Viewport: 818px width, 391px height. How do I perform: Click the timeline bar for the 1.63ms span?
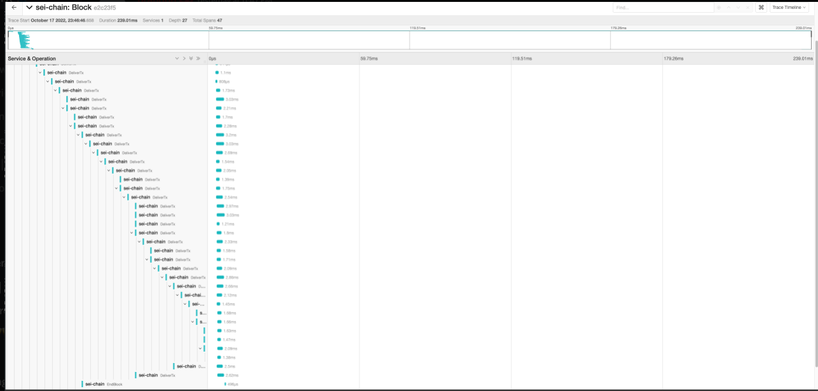pyautogui.click(x=219, y=331)
